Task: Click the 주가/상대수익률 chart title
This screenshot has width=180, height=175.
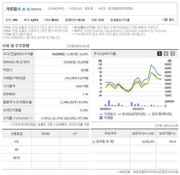Action: [x=105, y=54]
